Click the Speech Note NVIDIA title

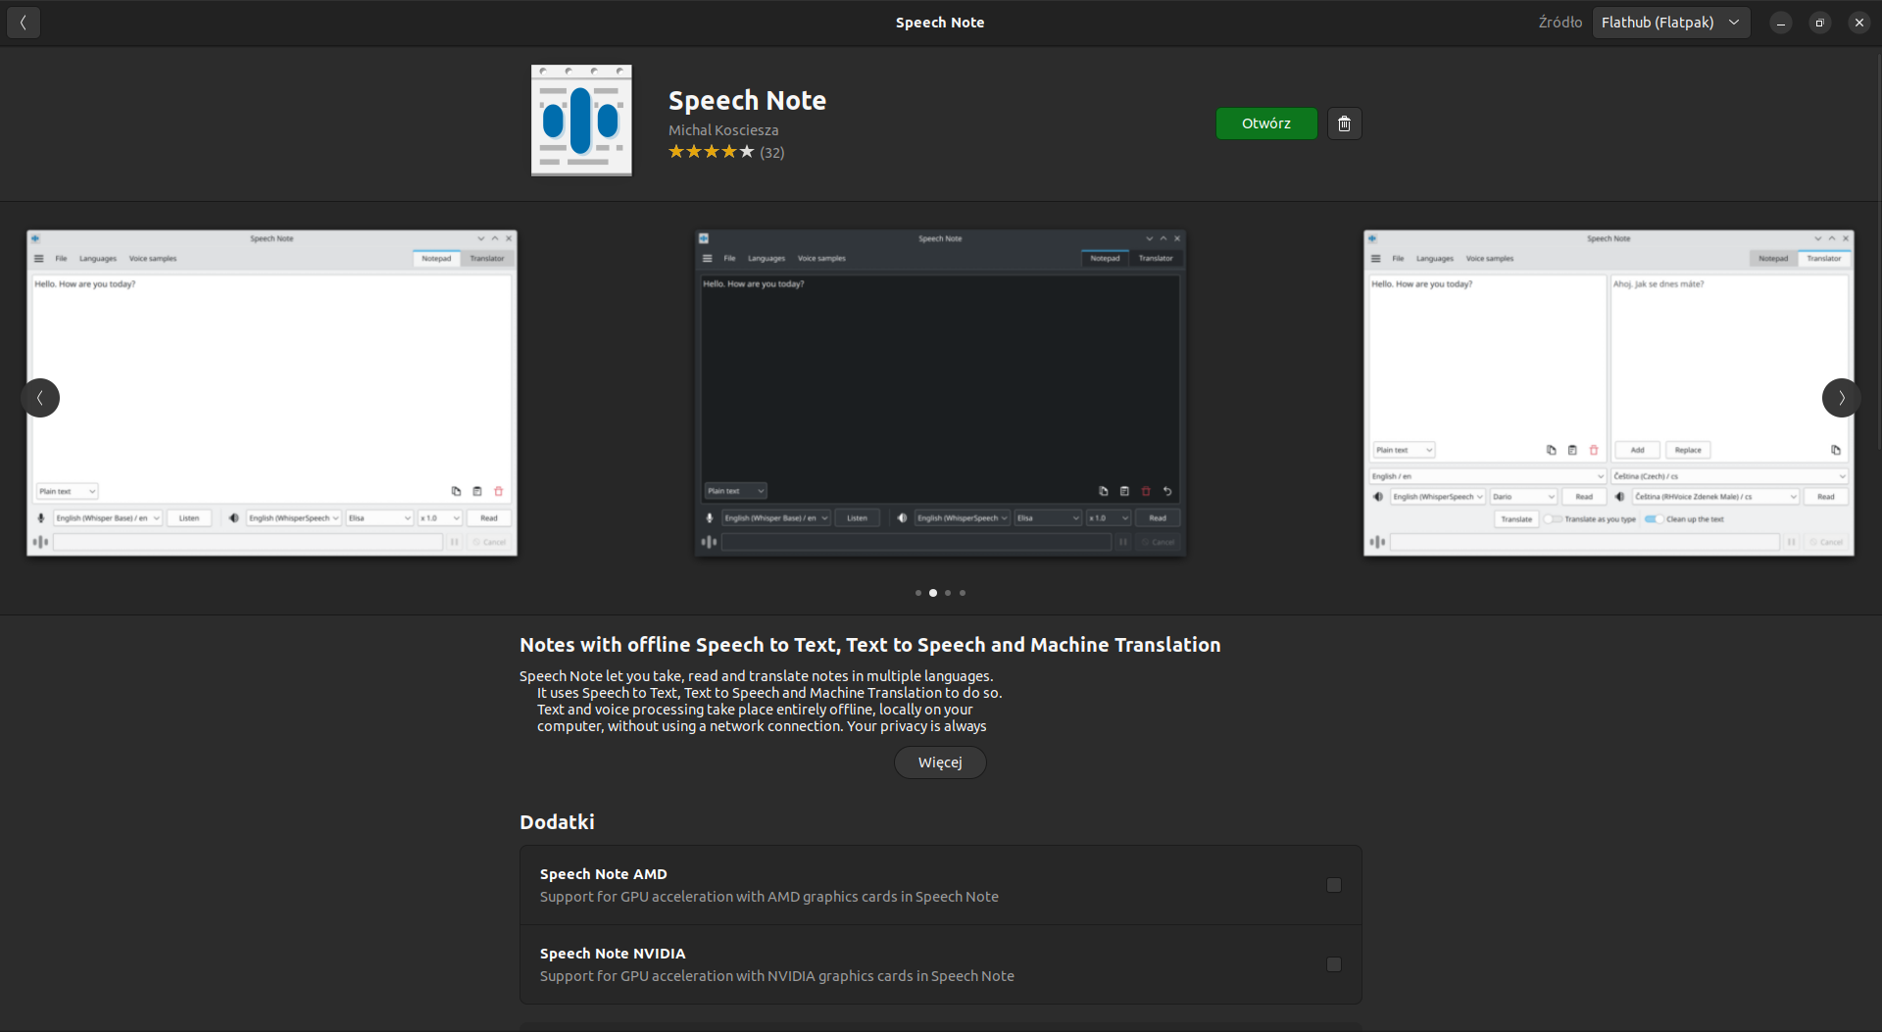point(613,954)
